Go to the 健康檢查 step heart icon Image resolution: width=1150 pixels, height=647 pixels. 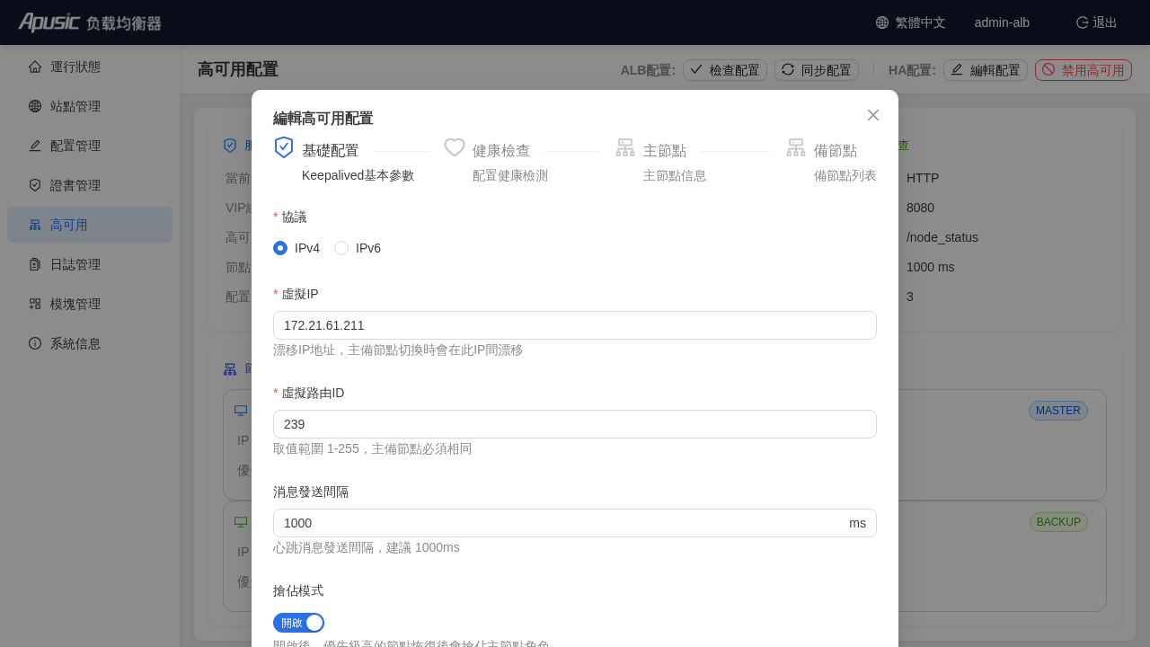click(x=455, y=147)
